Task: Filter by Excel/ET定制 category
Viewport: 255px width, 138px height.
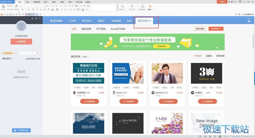Action: [x=118, y=29]
